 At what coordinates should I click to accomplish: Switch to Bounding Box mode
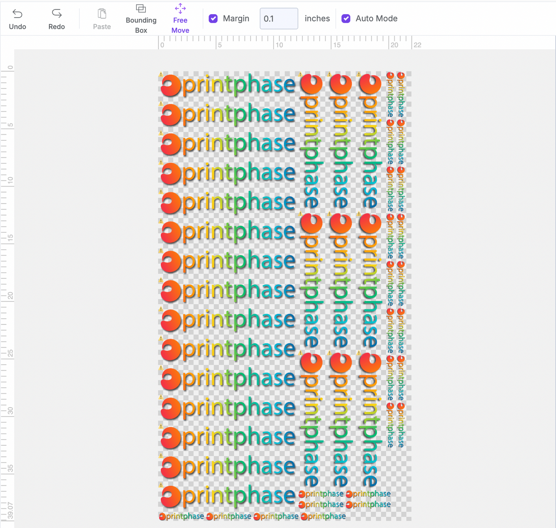[141, 19]
